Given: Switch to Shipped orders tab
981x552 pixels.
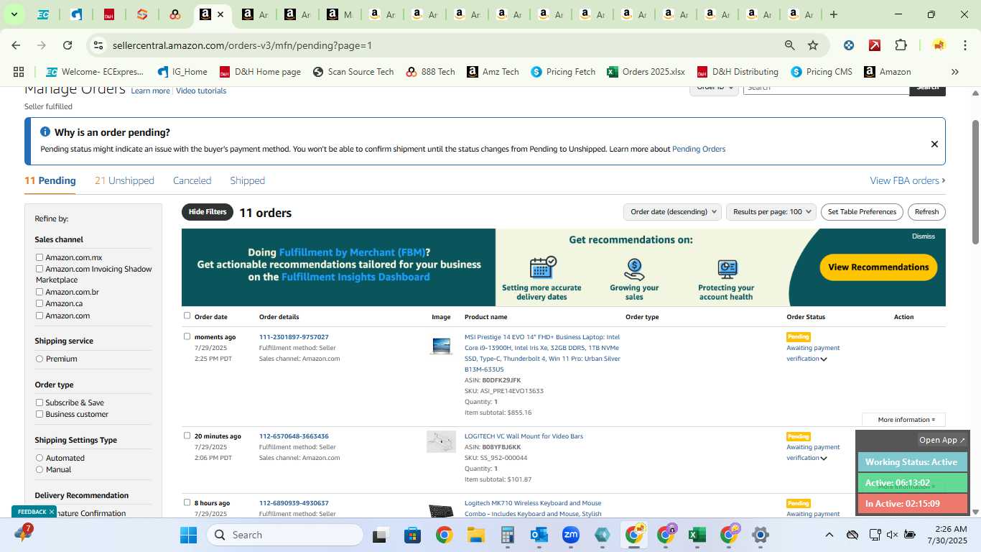Looking at the screenshot, I should 247,180.
